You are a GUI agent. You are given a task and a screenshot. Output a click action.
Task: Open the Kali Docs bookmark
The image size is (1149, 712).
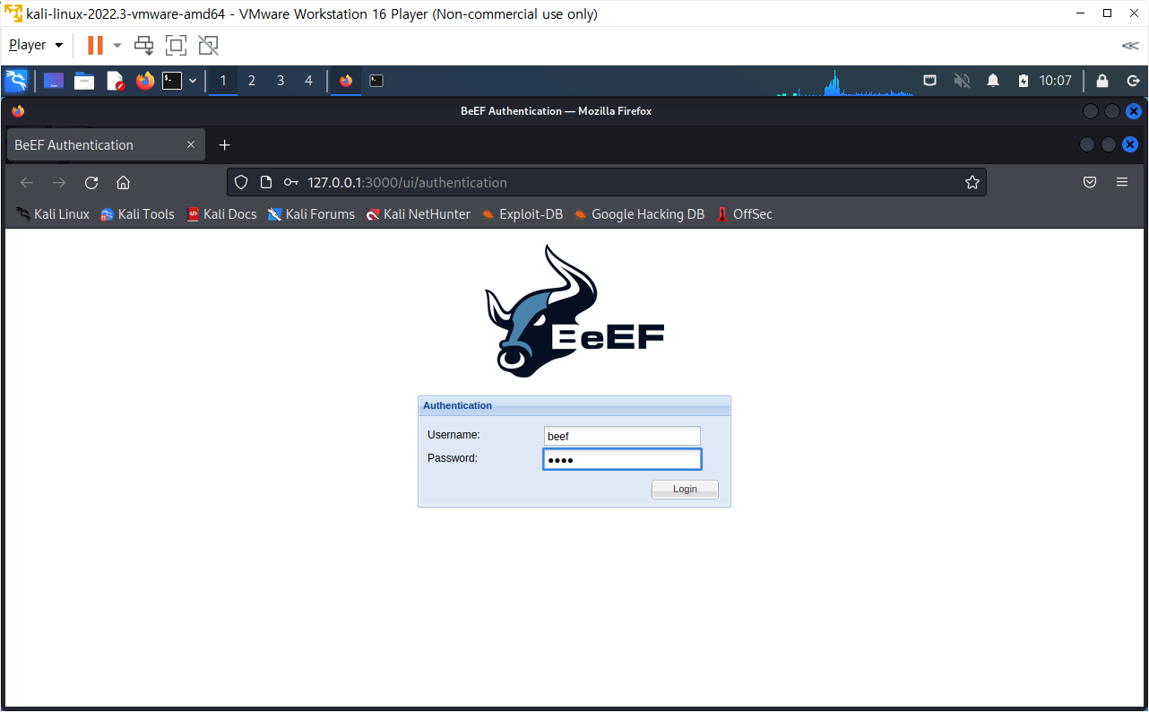pos(221,214)
